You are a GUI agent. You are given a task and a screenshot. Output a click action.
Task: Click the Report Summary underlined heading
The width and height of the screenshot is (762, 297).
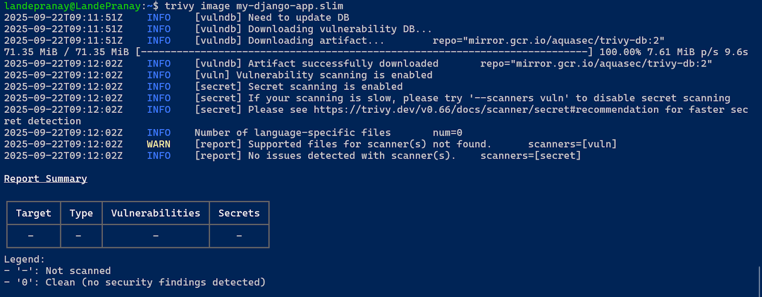click(45, 179)
